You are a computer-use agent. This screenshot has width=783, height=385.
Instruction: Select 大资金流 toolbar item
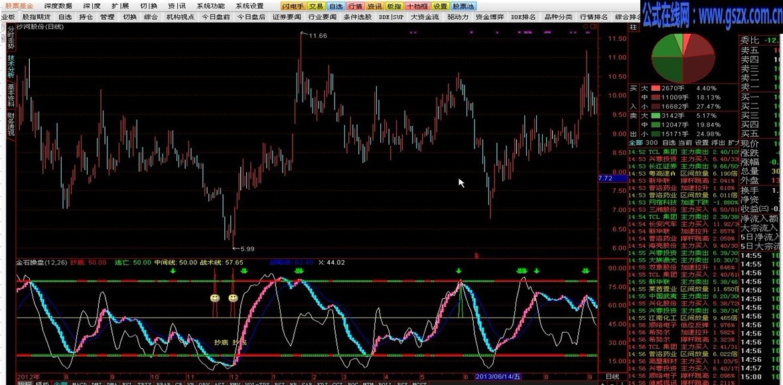(425, 17)
